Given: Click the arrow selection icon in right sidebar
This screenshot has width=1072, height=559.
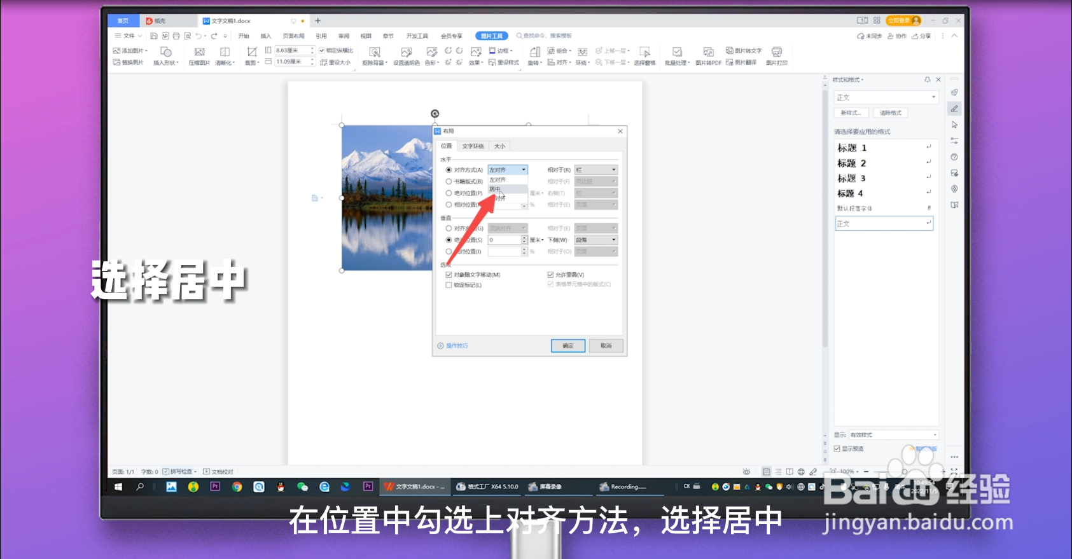Looking at the screenshot, I should coord(954,125).
